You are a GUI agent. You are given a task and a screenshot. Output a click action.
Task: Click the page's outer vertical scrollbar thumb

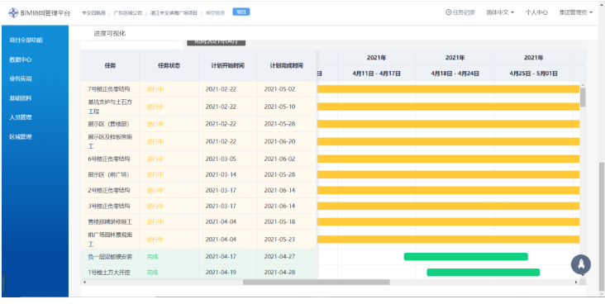[x=601, y=226]
